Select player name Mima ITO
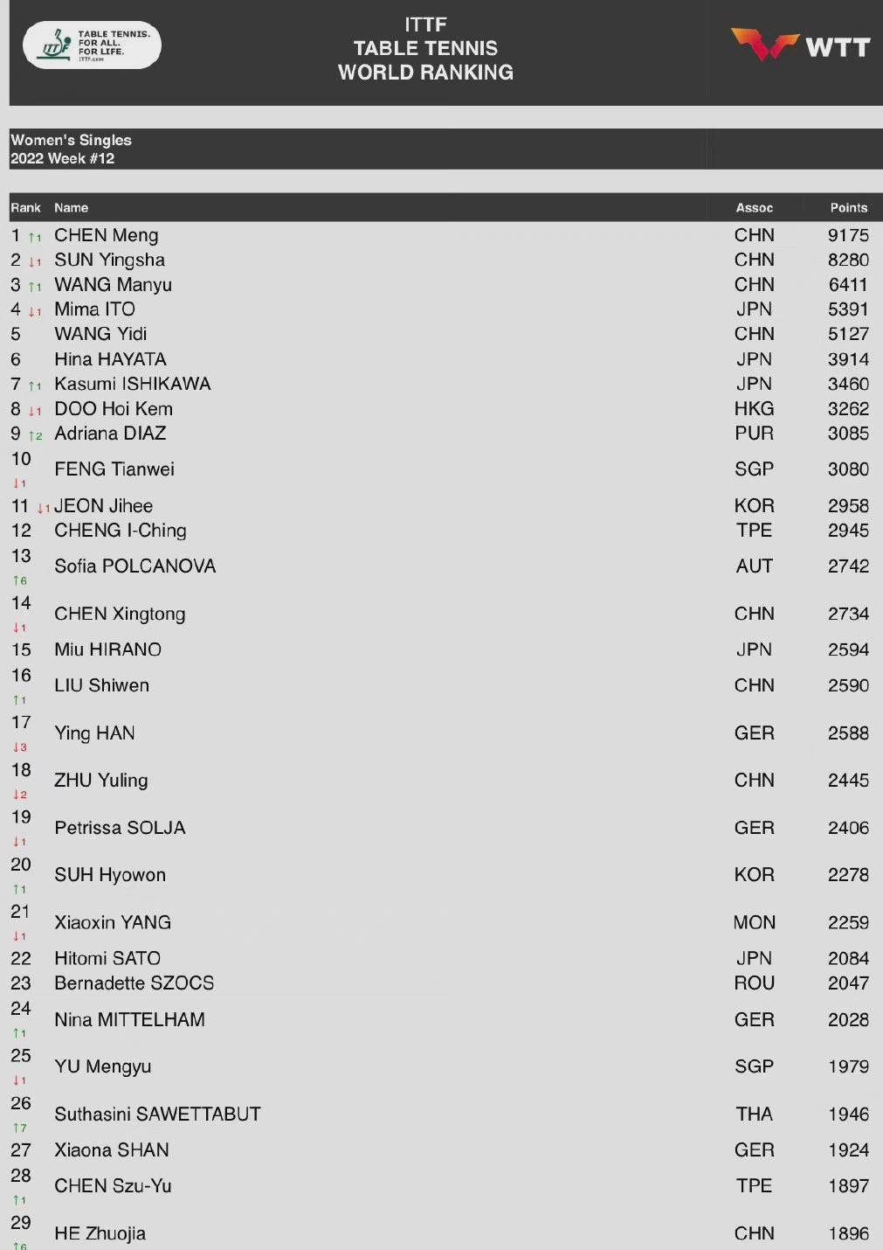883x1250 pixels. point(94,309)
